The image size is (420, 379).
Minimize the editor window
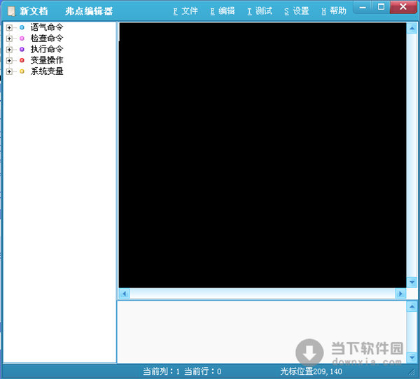[x=363, y=7]
